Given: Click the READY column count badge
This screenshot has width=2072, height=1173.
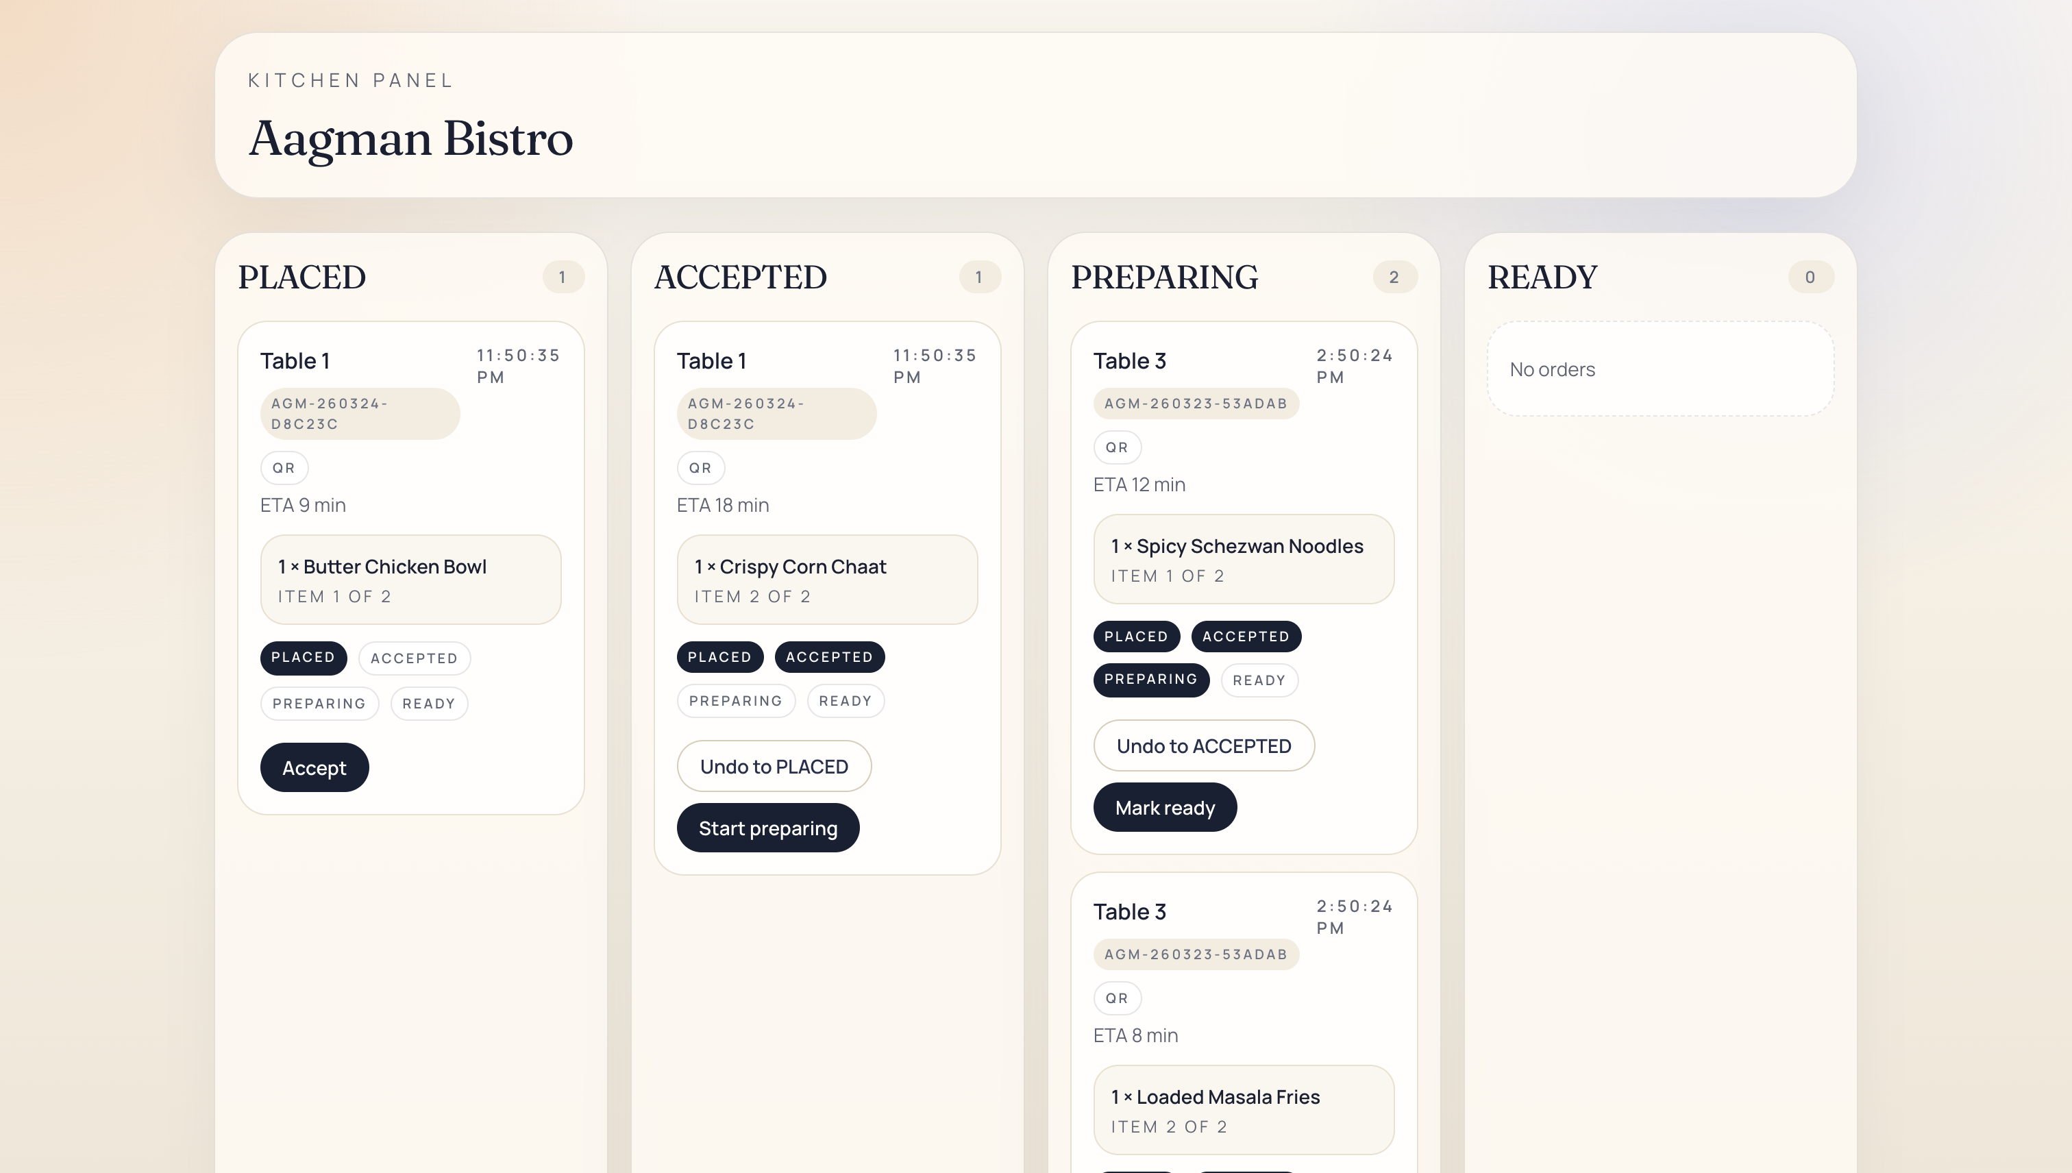Looking at the screenshot, I should coord(1810,277).
